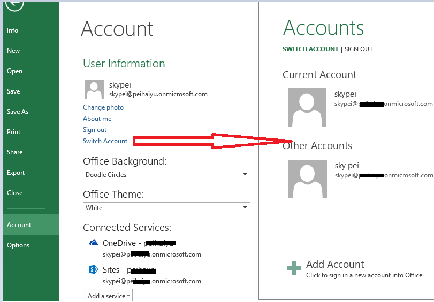Click the Change photo link
The width and height of the screenshot is (434, 302).
pyautogui.click(x=103, y=107)
